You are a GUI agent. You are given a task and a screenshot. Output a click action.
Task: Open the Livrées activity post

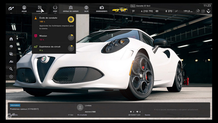click(88, 106)
